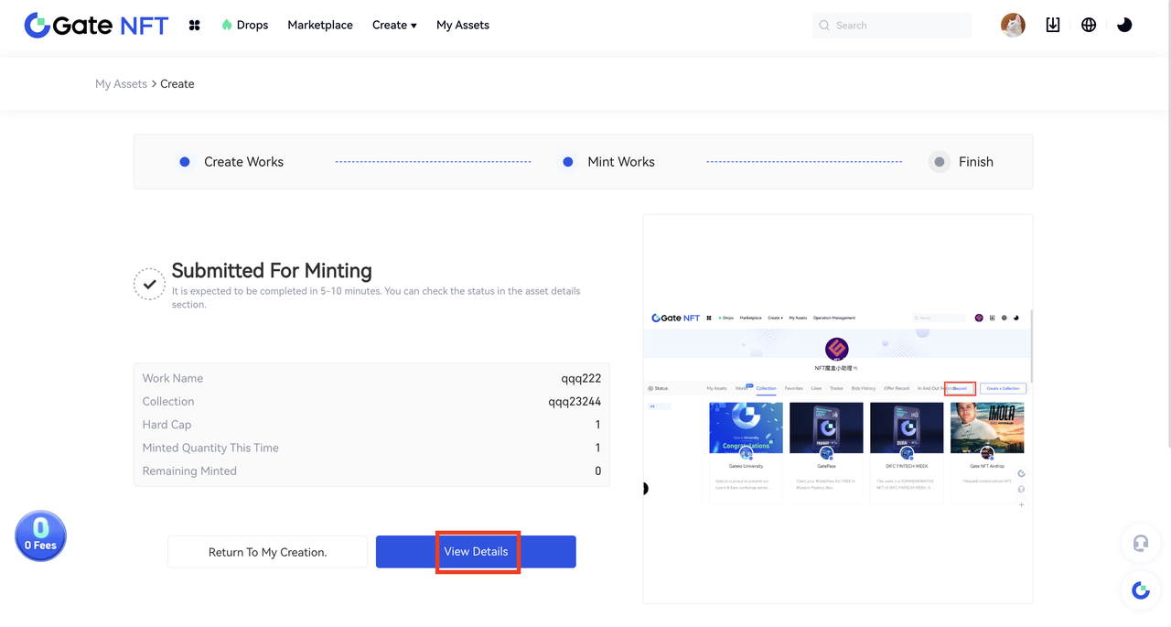Click the Gate NFT logo
Screen dimensions: 1171x627
point(96,26)
